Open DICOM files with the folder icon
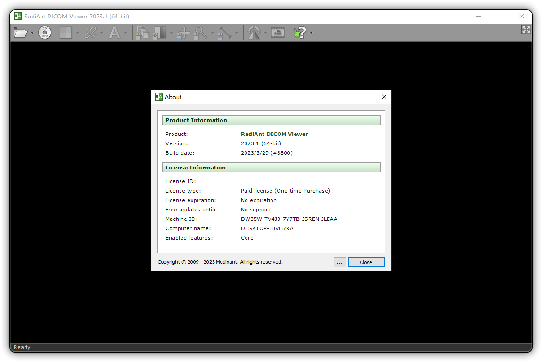This screenshot has width=542, height=362. pos(20,33)
